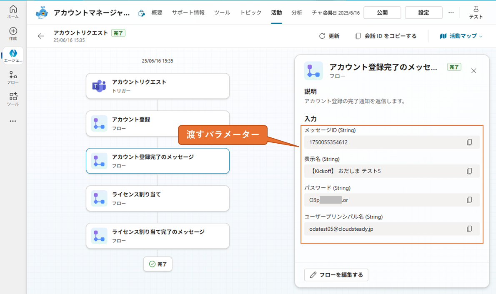Select the アカウント登録 flow node
This screenshot has height=294, width=496.
[158, 124]
